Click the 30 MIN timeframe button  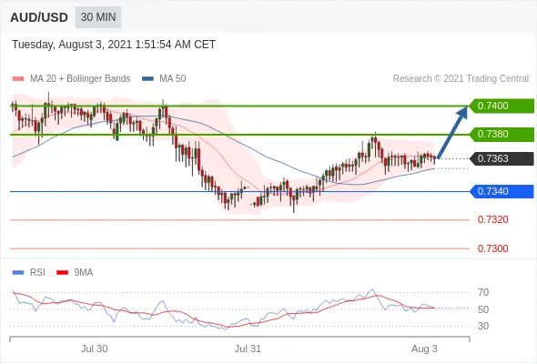click(98, 17)
